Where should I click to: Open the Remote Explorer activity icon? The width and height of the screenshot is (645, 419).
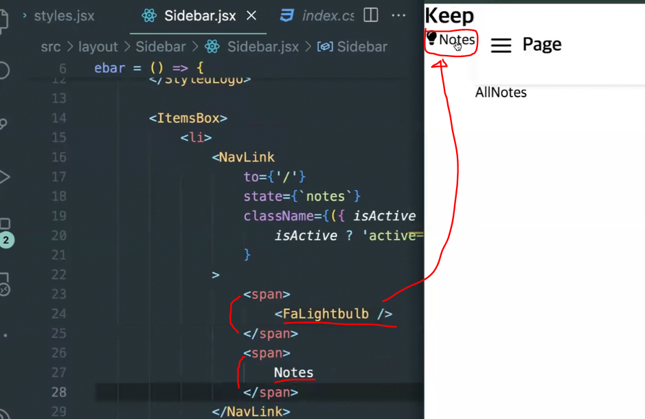point(5,284)
